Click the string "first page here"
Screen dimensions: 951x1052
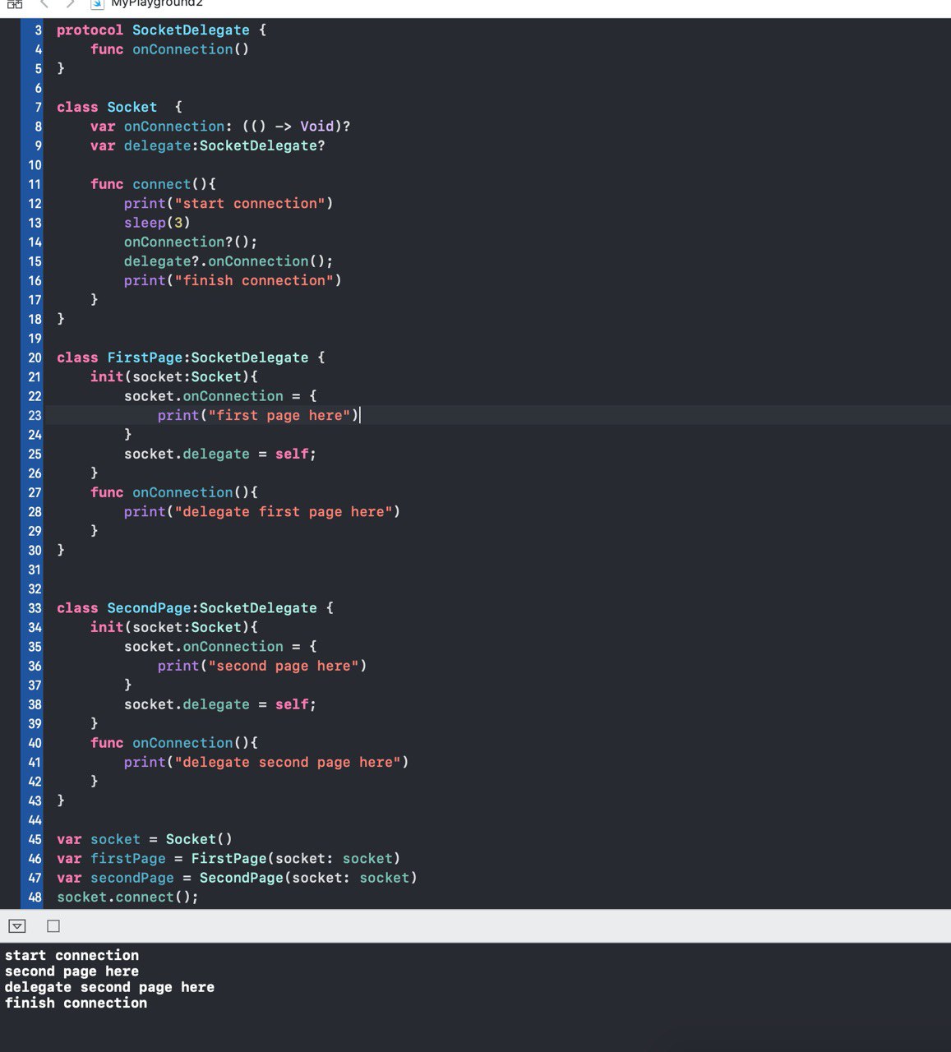pos(279,416)
